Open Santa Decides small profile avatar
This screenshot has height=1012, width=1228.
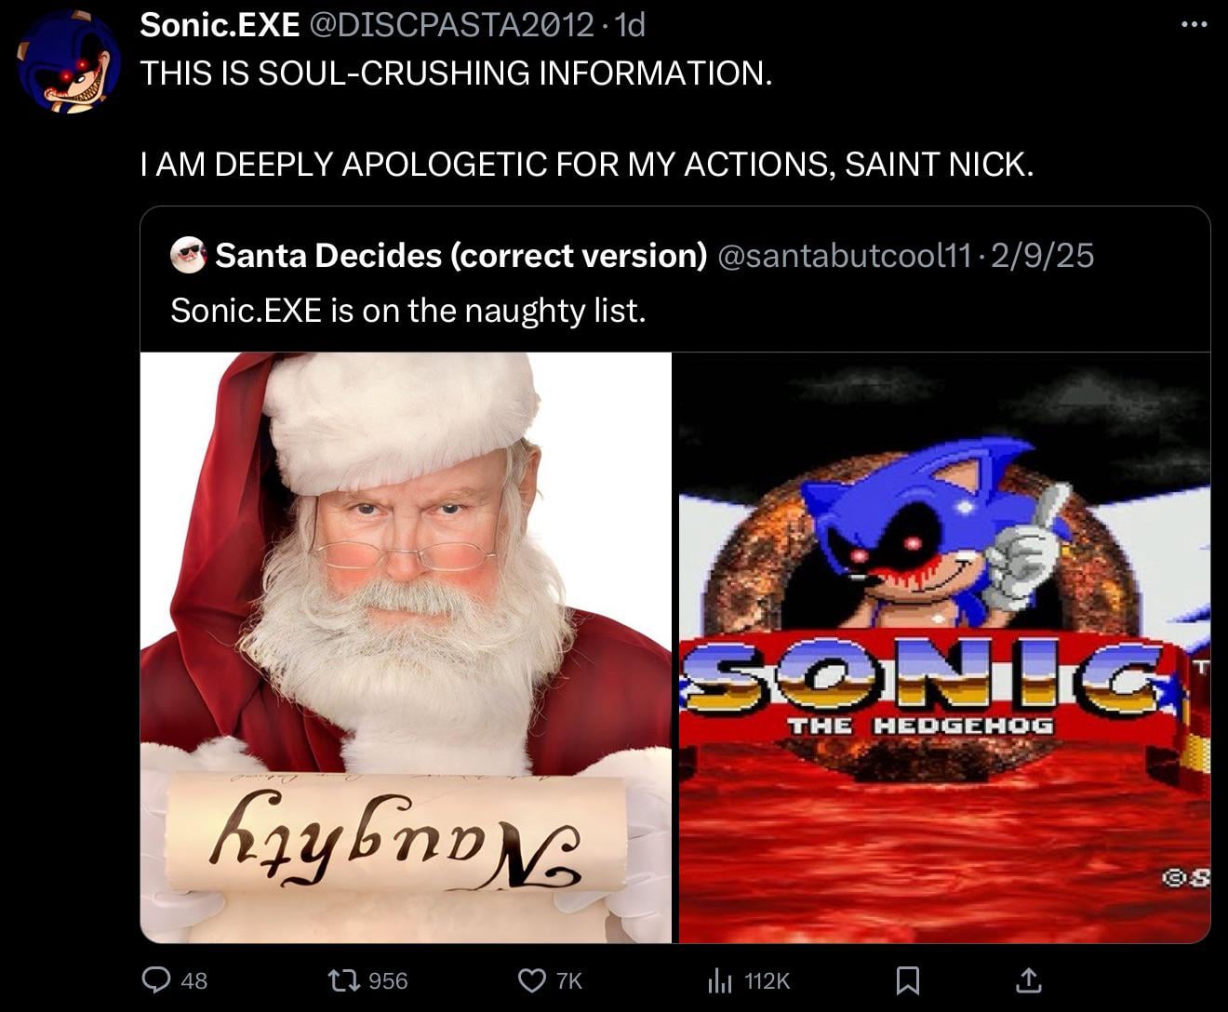click(189, 255)
